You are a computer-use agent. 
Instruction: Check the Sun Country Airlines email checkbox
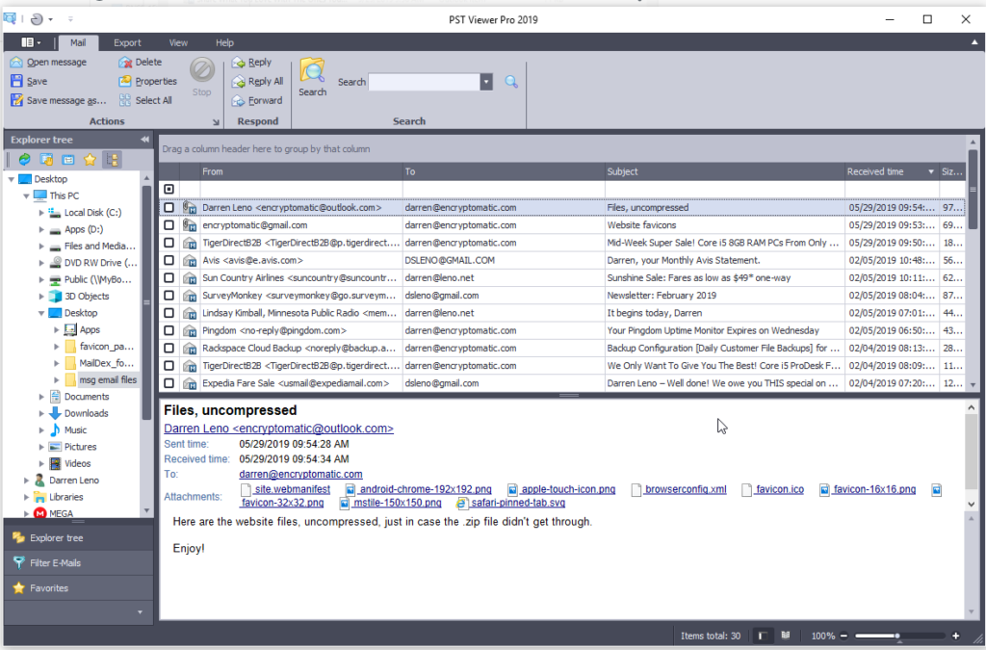[x=169, y=278]
